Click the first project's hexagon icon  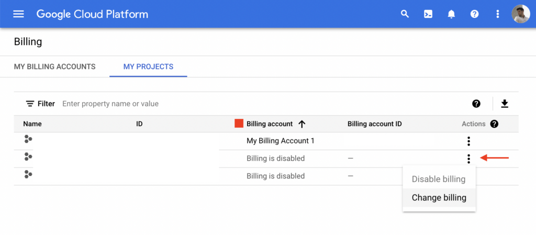pos(28,139)
